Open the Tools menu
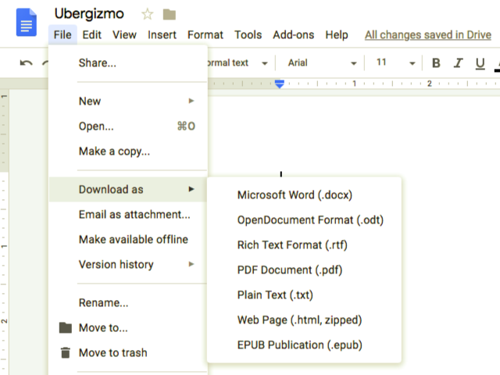500x375 pixels. (248, 34)
